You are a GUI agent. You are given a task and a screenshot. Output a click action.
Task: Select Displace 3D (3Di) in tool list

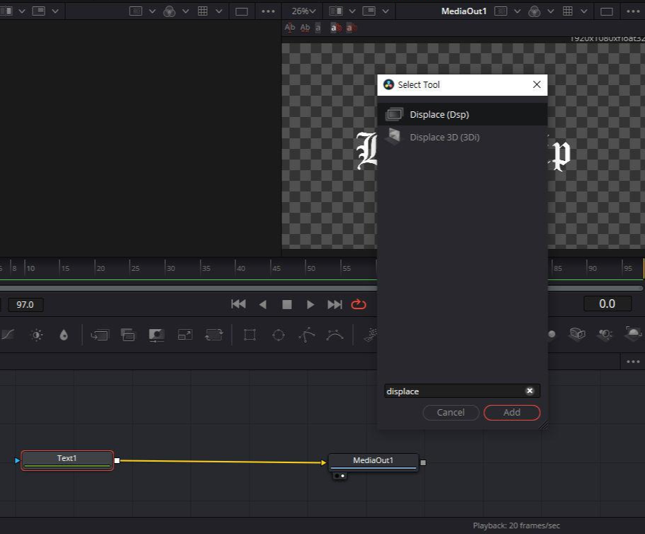[462, 137]
